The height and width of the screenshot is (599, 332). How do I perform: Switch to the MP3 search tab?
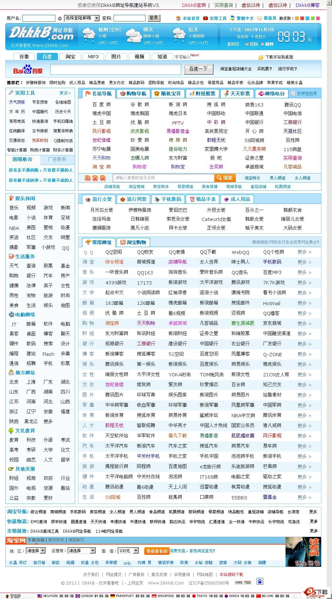coord(93,56)
